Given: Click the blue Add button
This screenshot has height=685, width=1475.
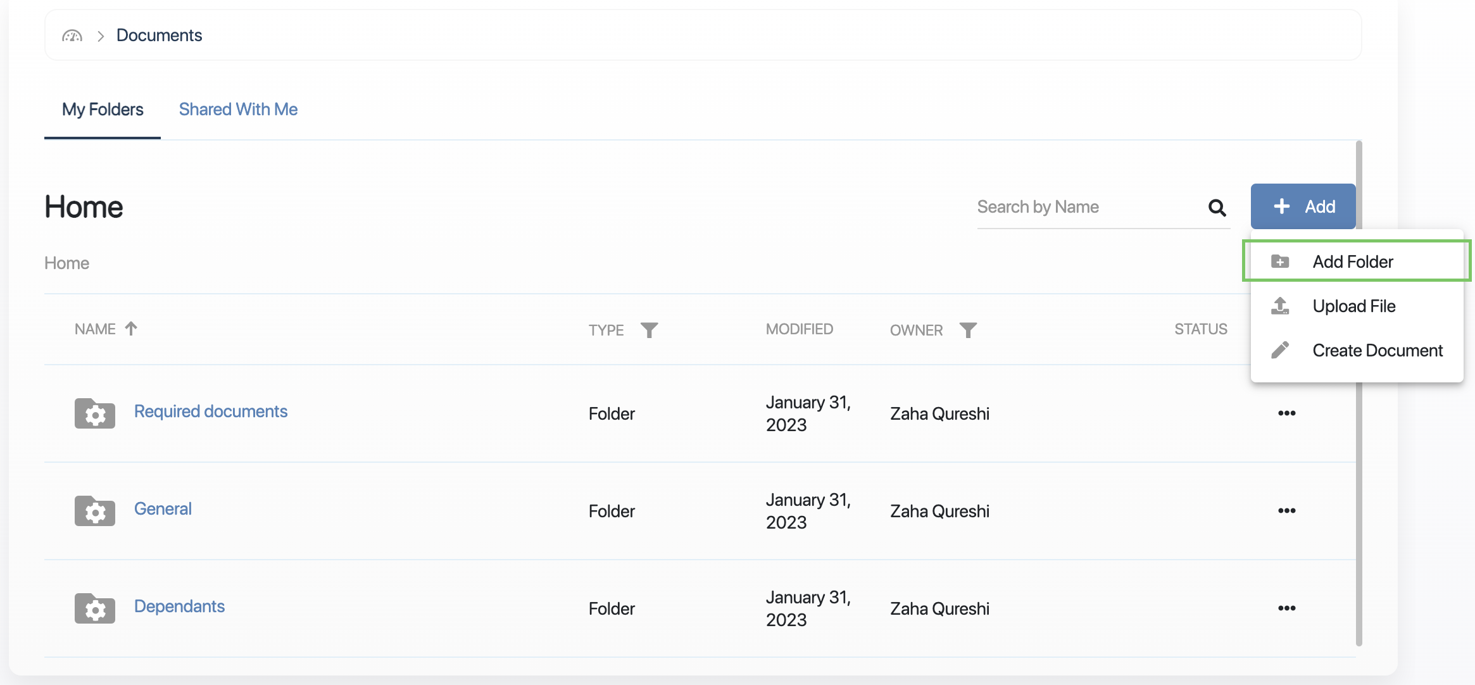Looking at the screenshot, I should 1303,206.
